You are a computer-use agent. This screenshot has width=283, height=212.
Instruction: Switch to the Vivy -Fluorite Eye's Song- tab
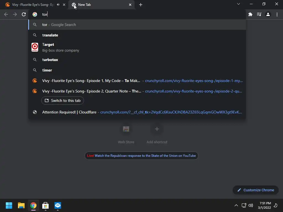(34, 5)
